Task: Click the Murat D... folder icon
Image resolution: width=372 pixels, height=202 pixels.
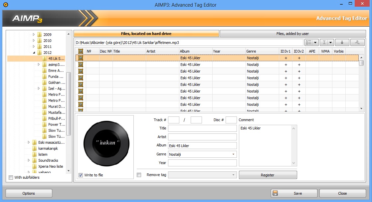Action: tap(44, 106)
